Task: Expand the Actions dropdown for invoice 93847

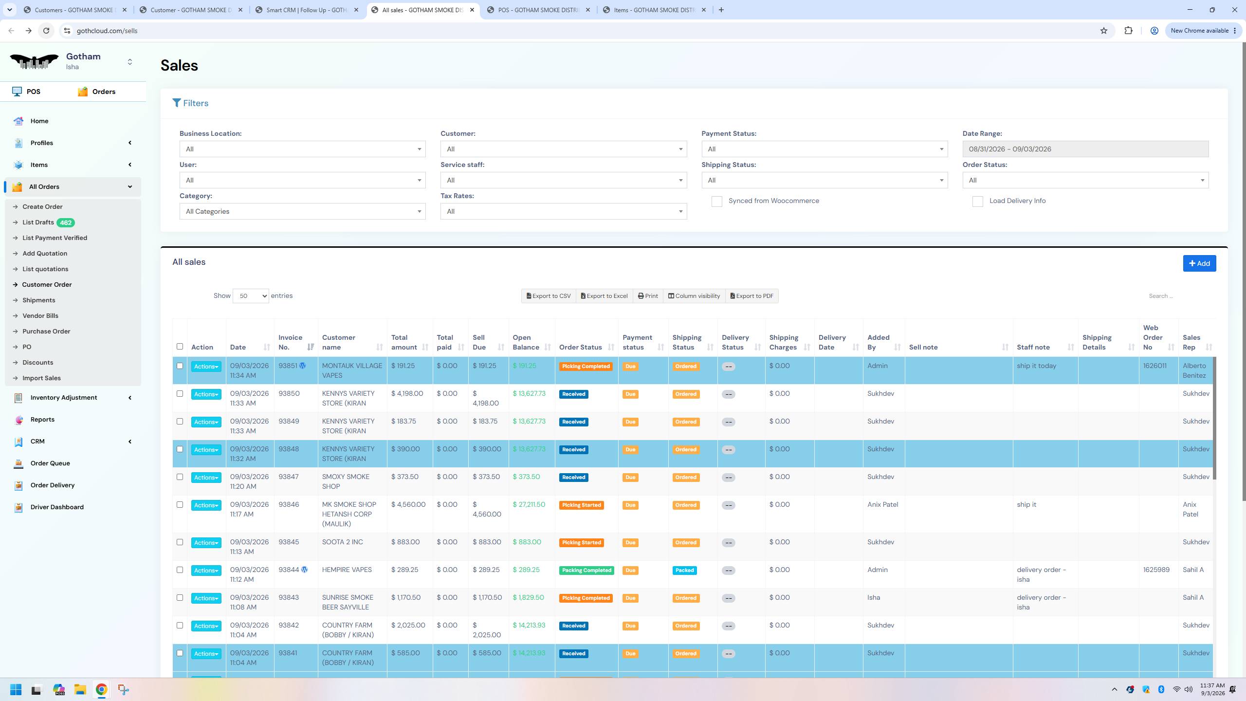Action: [206, 478]
